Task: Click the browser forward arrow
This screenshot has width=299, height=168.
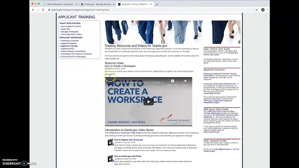Action: coord(38,10)
